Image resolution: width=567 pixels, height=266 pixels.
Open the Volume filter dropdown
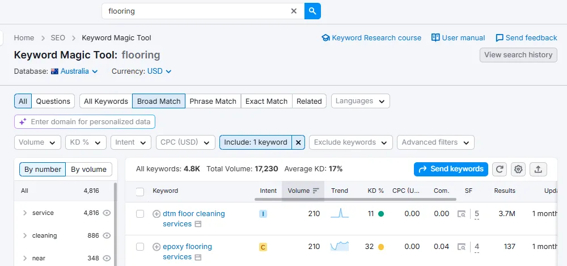click(x=37, y=142)
